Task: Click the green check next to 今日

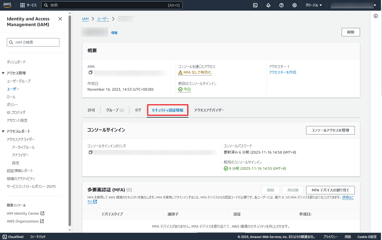Action: (x=180, y=89)
